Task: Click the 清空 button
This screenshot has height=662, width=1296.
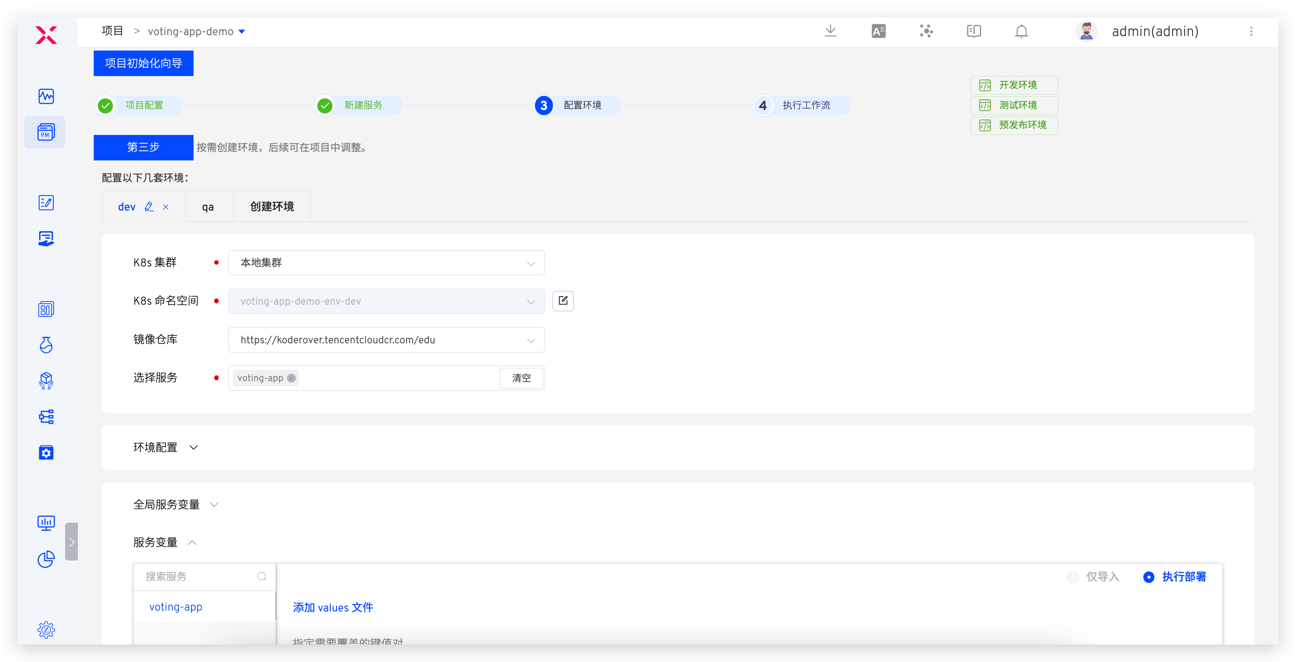Action: pos(521,378)
